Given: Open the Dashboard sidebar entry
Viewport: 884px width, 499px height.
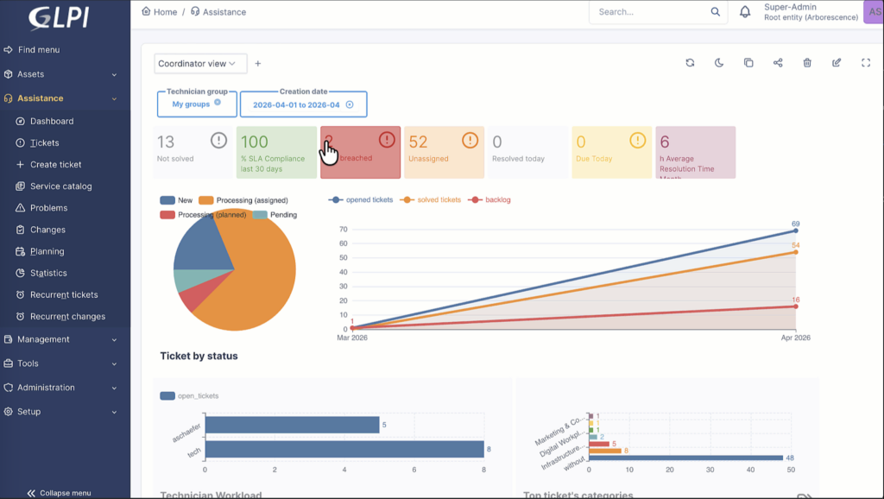Looking at the screenshot, I should [51, 121].
